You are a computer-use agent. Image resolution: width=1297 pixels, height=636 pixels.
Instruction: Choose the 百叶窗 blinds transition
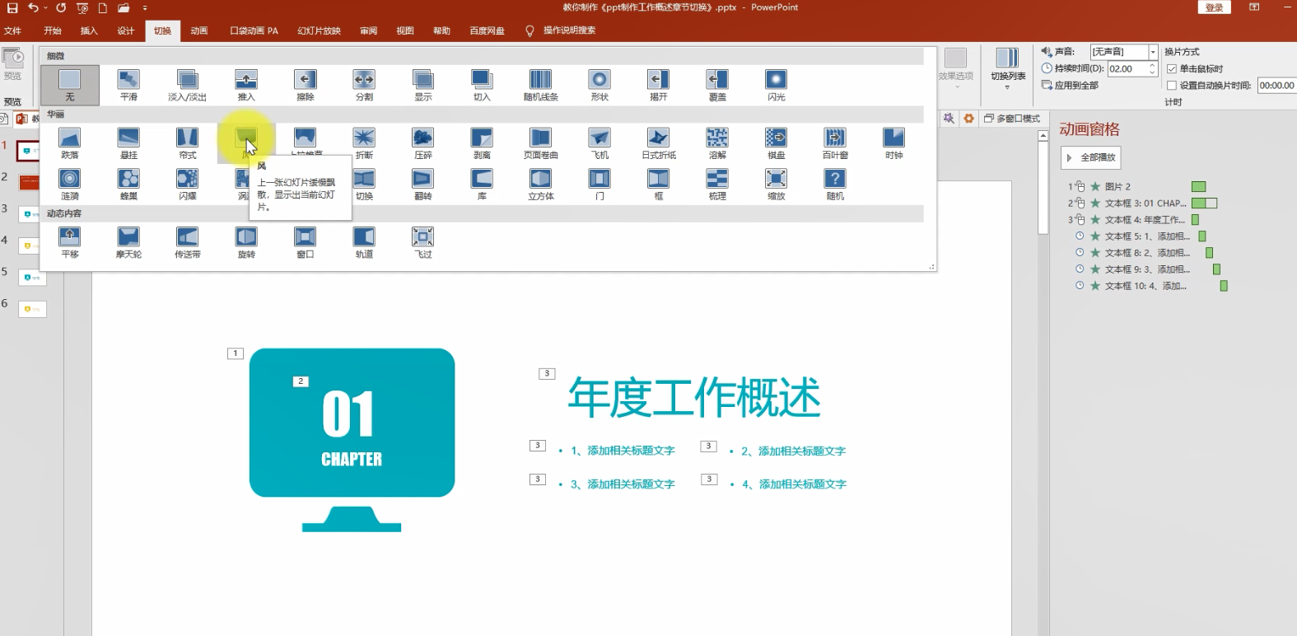835,143
